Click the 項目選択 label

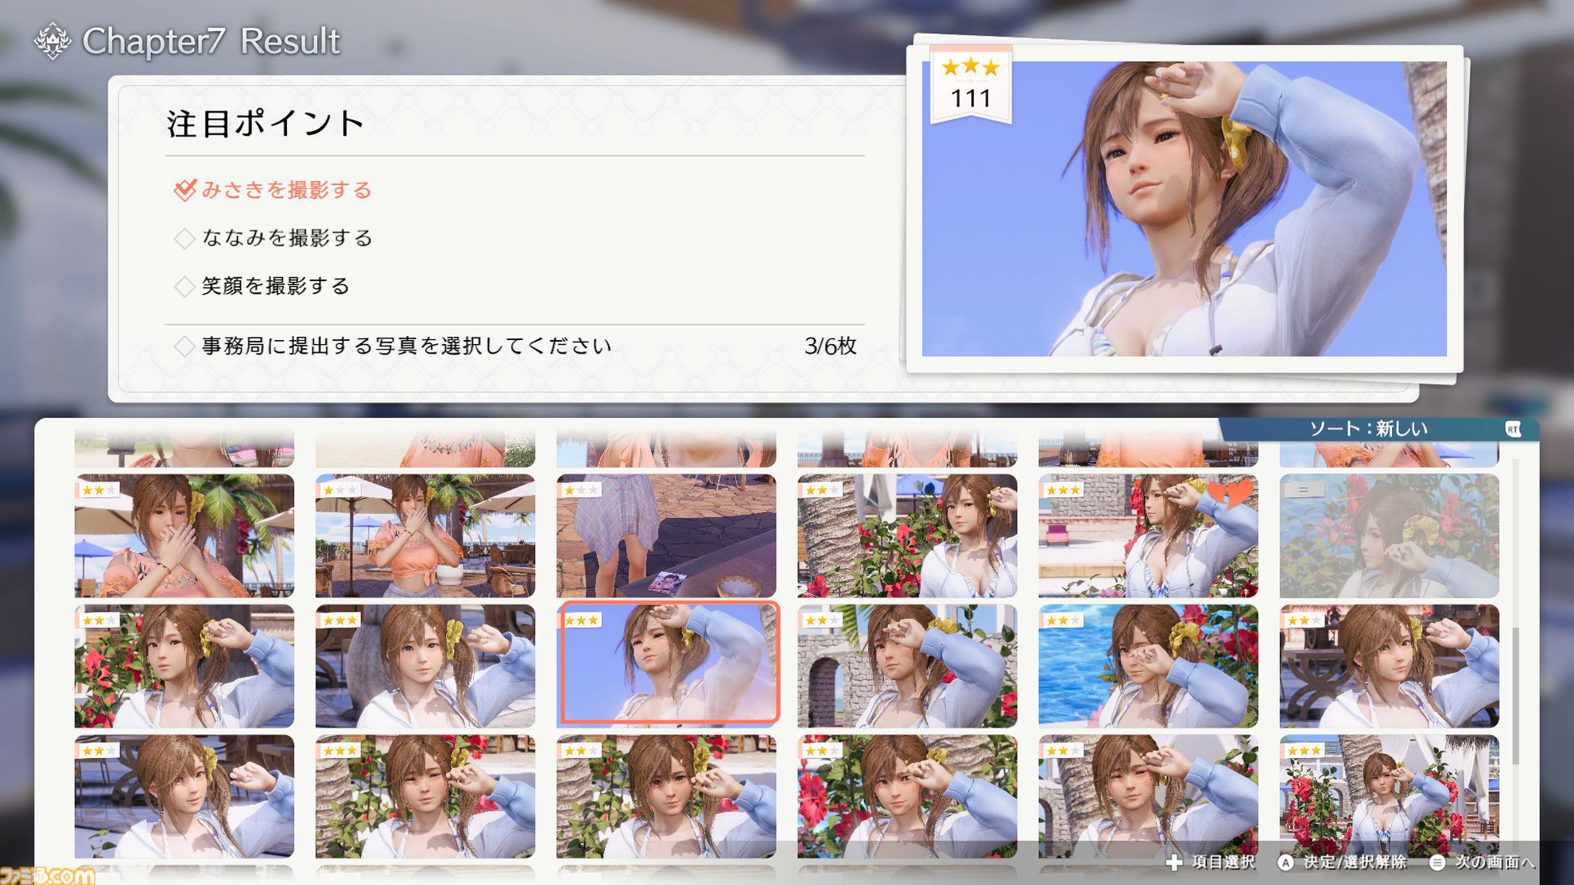pyautogui.click(x=1224, y=863)
